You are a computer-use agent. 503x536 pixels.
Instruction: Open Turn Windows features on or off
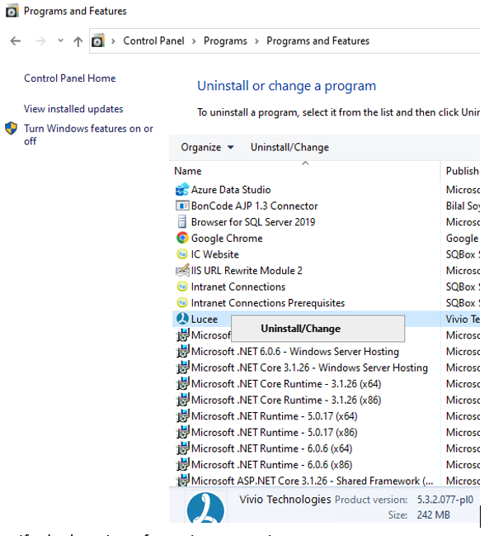click(88, 135)
